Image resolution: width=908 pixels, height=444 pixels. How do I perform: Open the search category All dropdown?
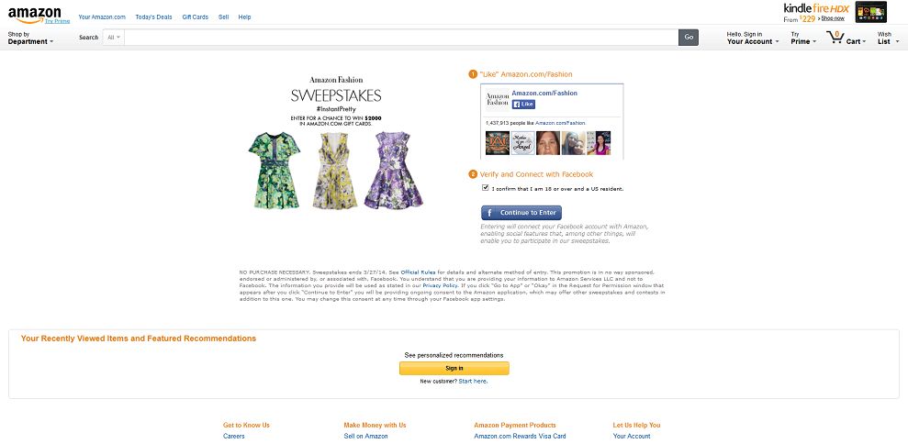[114, 38]
